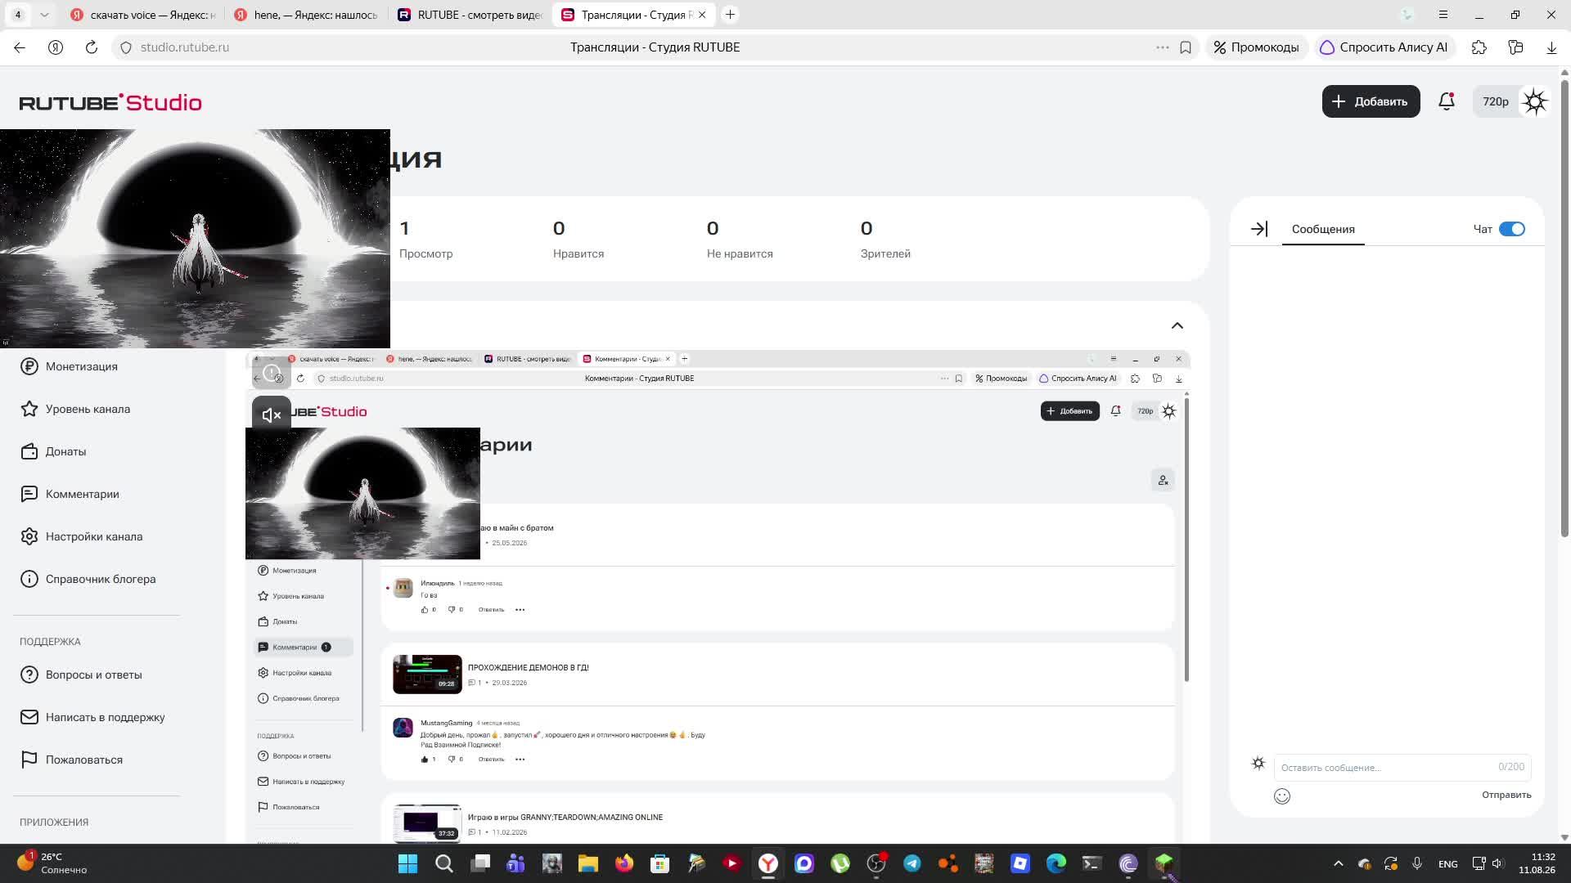The height and width of the screenshot is (883, 1571).
Task: Close the 'Трансляции - Студия' tab
Action: click(x=701, y=15)
